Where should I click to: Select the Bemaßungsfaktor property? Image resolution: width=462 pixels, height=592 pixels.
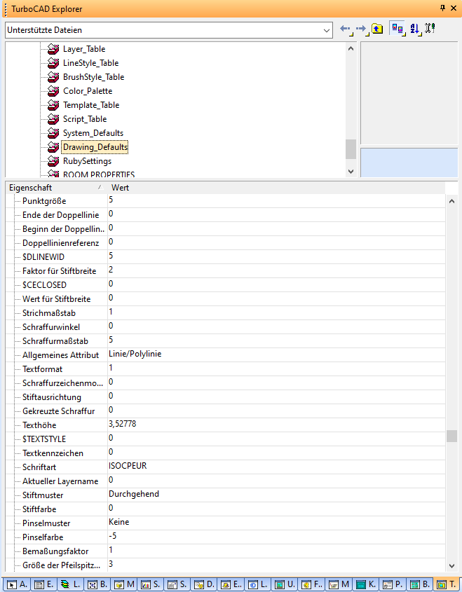click(x=226, y=551)
